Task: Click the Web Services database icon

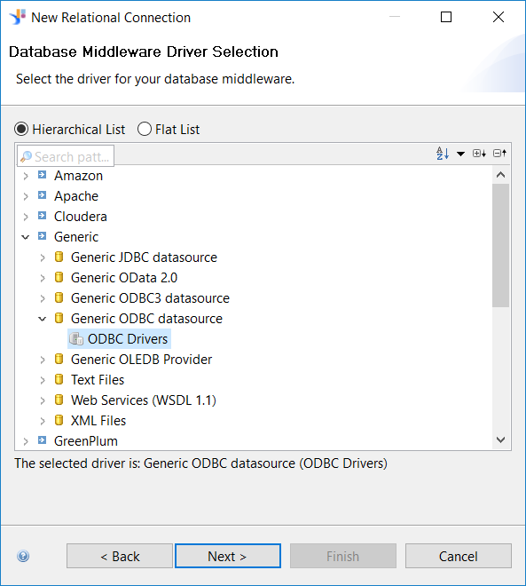Action: [59, 400]
